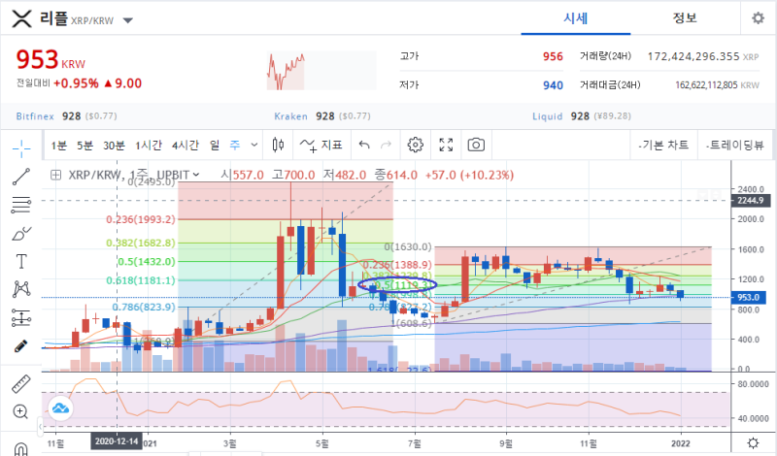
Task: Redo the chart action
Action: click(x=386, y=146)
